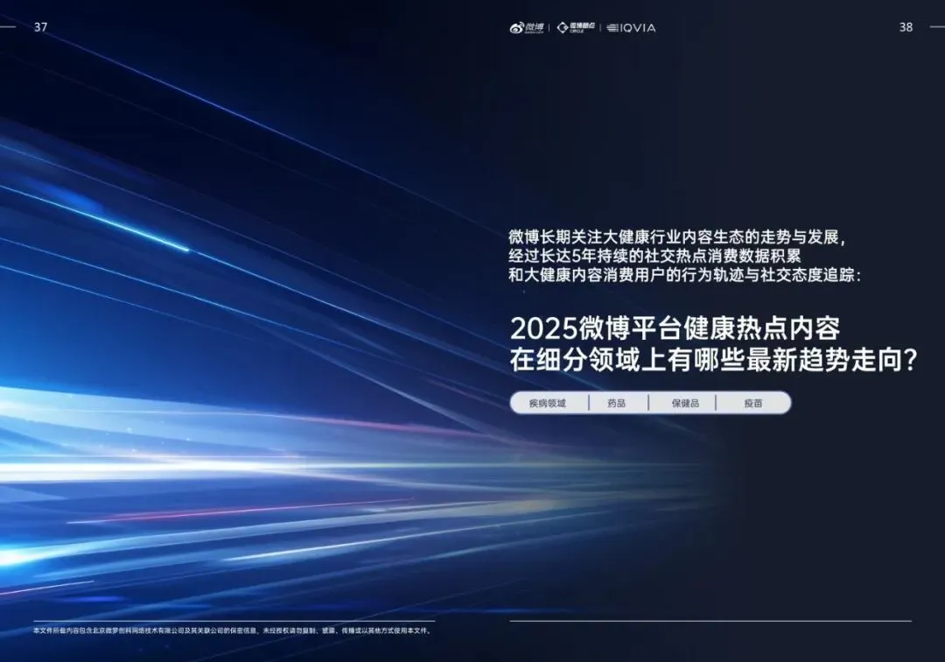Click page number 38
This screenshot has height=662, width=945.
(906, 27)
